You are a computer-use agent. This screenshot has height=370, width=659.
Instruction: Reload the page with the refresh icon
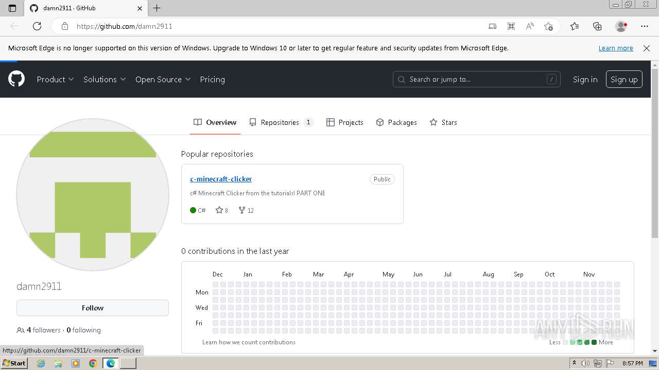37,26
